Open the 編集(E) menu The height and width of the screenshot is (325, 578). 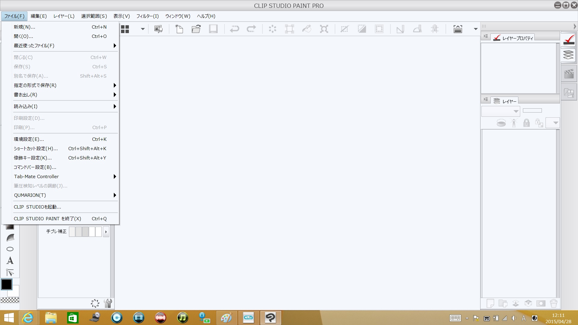[39, 16]
